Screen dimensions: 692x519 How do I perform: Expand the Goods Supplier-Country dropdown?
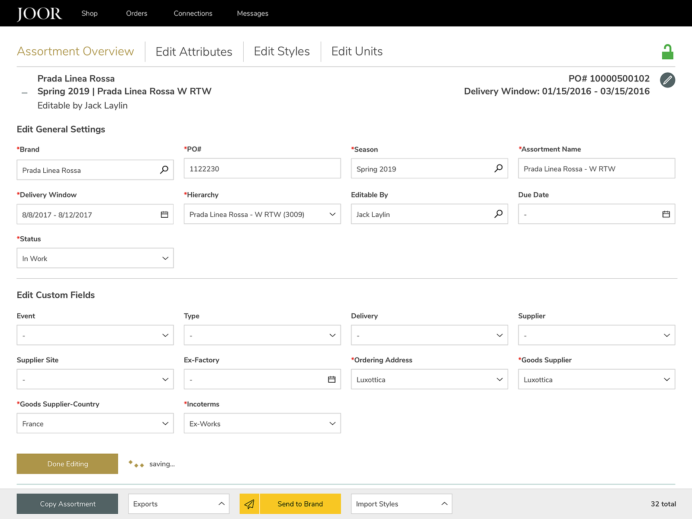[95, 423]
